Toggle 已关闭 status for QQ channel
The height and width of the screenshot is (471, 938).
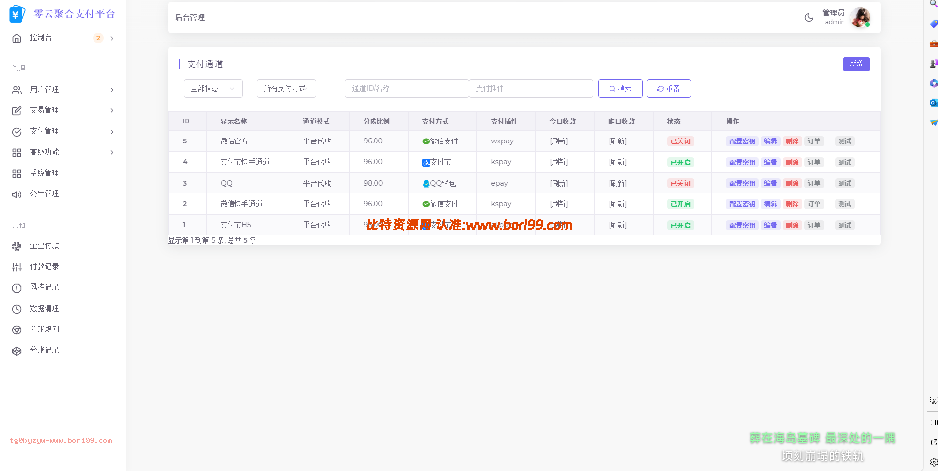pos(680,183)
